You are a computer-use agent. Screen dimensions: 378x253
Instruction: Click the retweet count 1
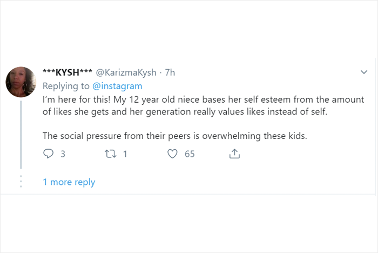(125, 154)
